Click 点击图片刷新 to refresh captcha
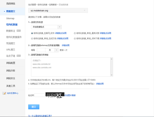154x117 pixels. click(x=70, y=95)
